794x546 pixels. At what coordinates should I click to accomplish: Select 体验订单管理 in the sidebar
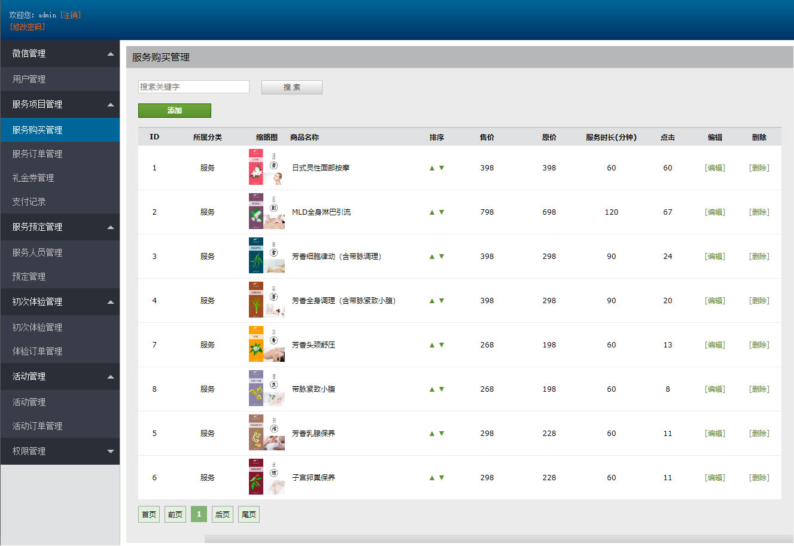coord(37,351)
